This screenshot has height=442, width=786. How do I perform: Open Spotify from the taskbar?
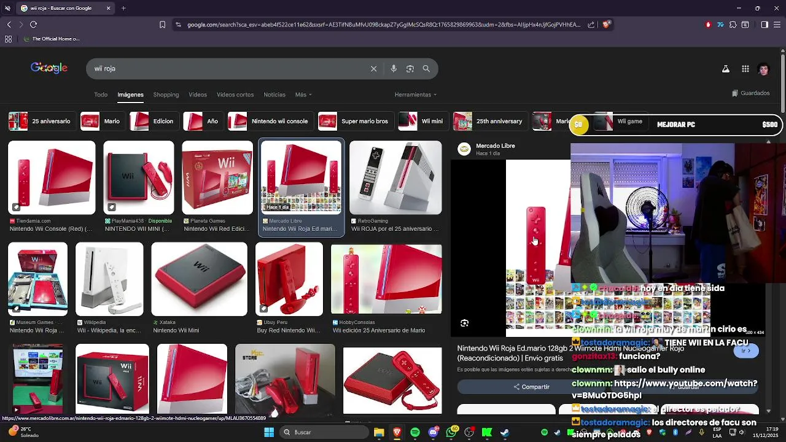coord(415,433)
